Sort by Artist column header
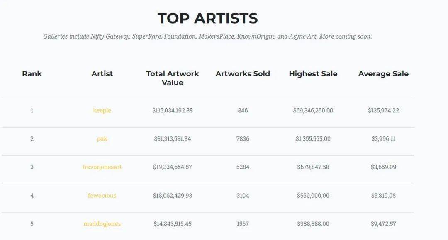The height and width of the screenshot is (240, 448). 102,74
